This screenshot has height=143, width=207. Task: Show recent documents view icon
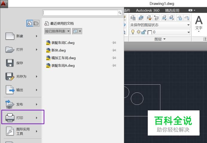pos(30,23)
